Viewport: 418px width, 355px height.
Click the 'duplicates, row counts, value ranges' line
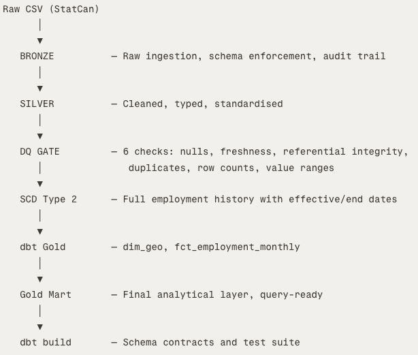click(x=231, y=168)
